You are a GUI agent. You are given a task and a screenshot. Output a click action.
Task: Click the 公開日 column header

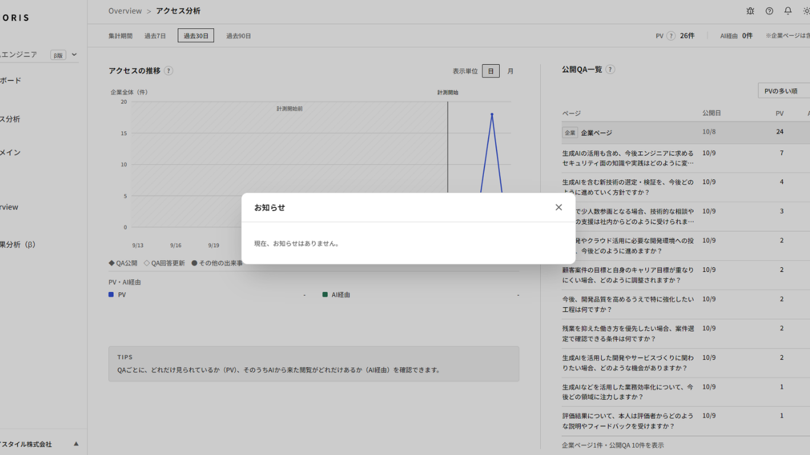[712, 113]
